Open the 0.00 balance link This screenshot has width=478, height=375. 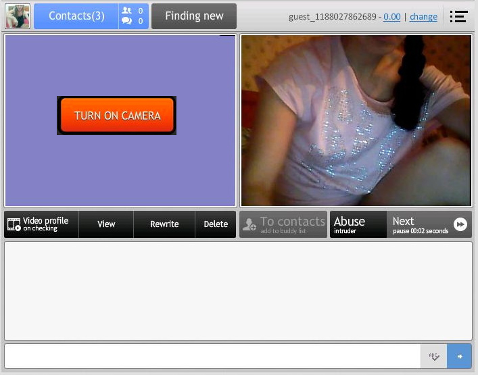[391, 17]
